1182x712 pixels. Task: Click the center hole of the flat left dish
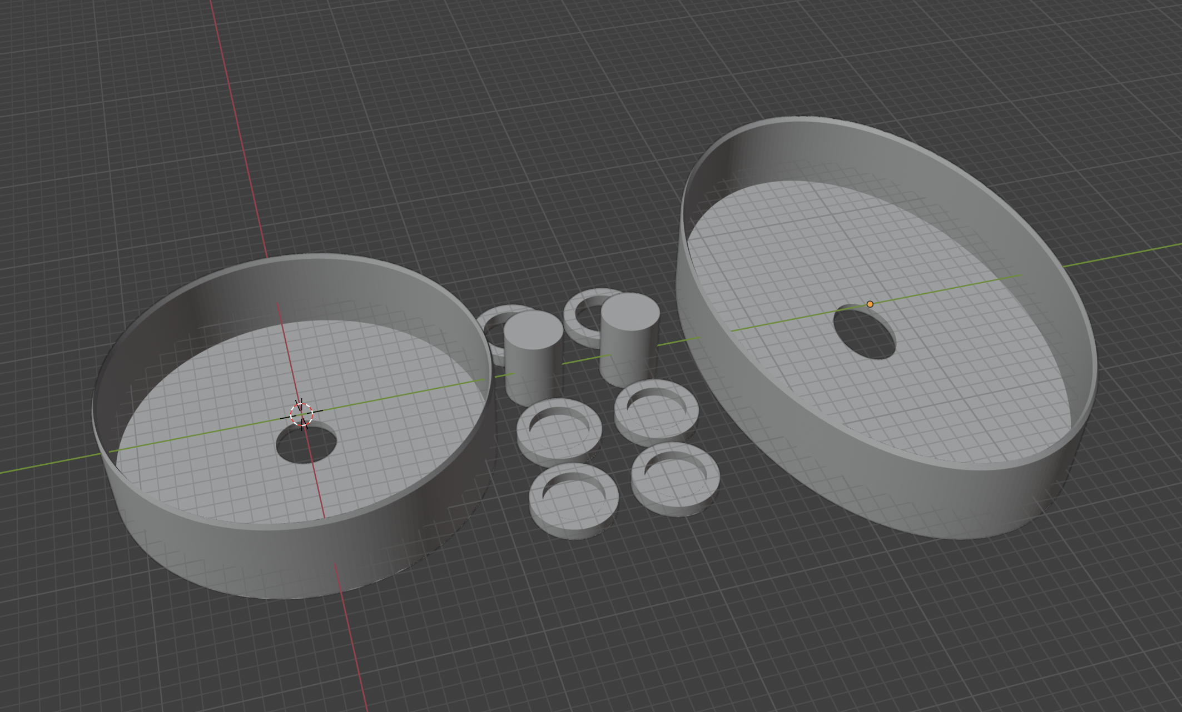click(x=306, y=442)
